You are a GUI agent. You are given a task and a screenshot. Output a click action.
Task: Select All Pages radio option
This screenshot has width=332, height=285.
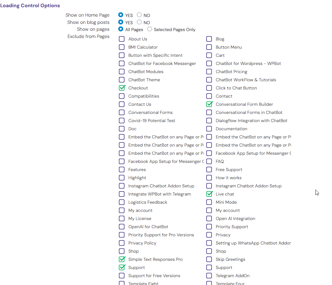point(121,29)
